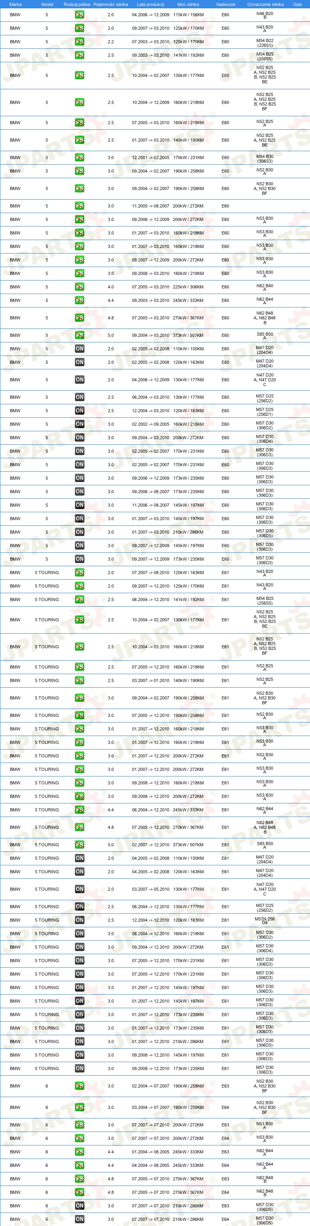Viewport: 310px width, 1226px height.
Task: Click the Model column header
Action: coord(47,4)
